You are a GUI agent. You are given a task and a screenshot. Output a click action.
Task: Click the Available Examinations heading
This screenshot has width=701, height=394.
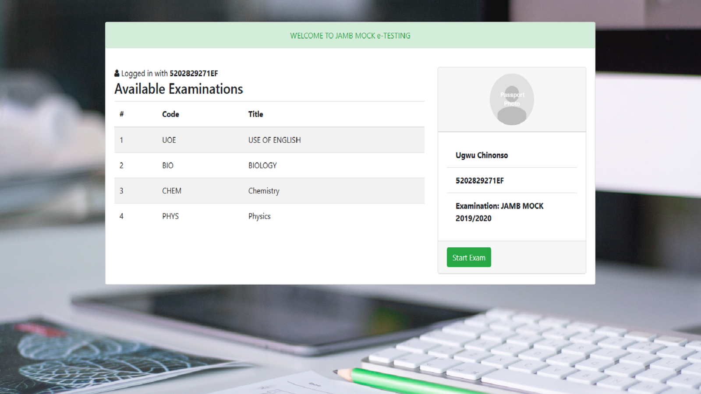point(178,89)
